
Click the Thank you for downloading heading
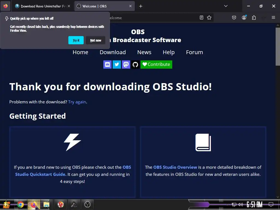[110, 87]
